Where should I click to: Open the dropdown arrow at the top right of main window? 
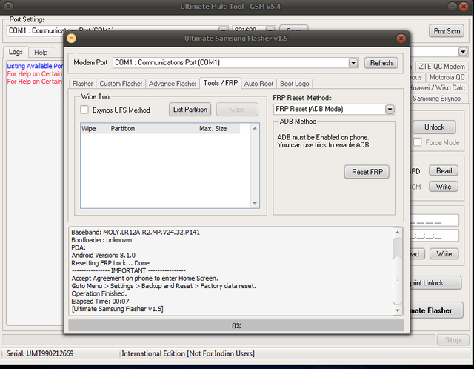tap(463, 51)
